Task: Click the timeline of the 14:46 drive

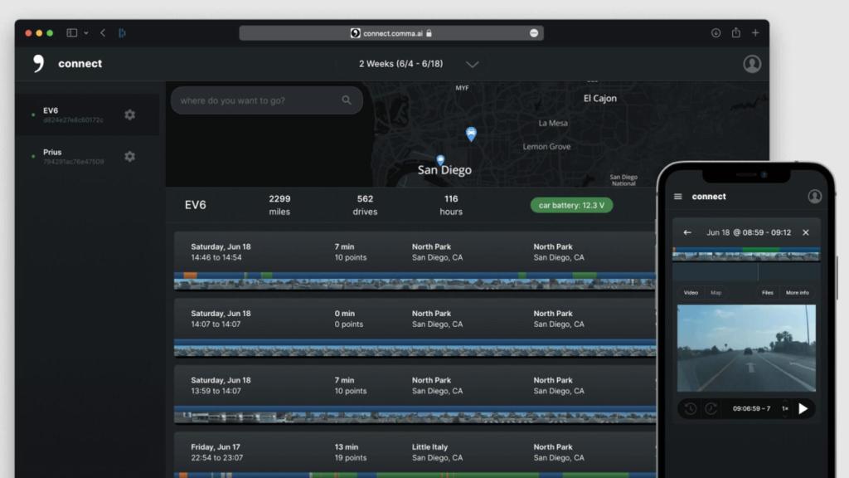Action: click(415, 280)
